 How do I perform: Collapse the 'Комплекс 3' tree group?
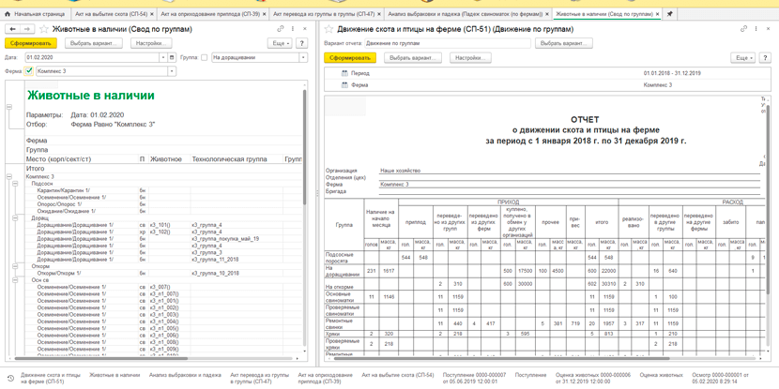tap(8, 176)
